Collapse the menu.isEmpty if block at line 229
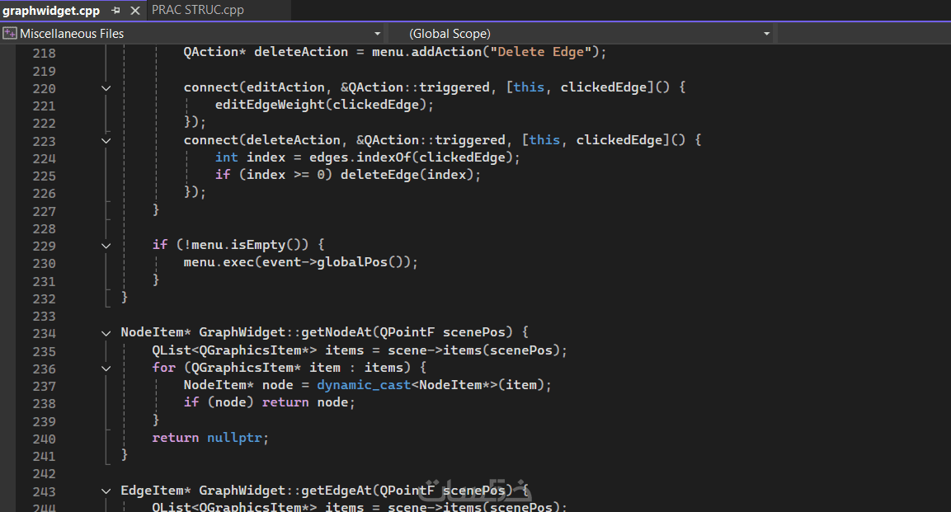 coord(106,246)
